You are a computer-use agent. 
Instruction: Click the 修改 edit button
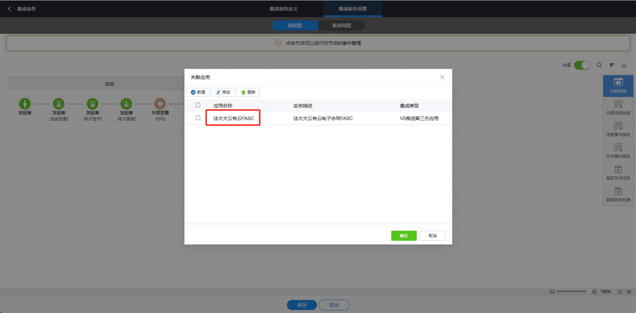tap(223, 92)
